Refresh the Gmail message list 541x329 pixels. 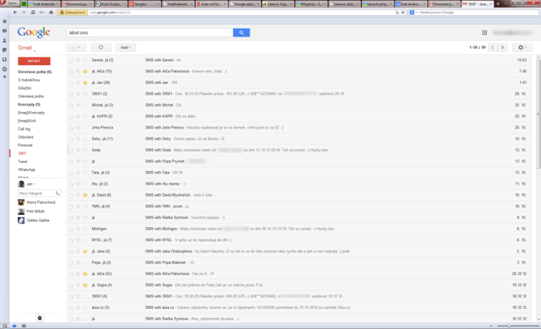(101, 47)
